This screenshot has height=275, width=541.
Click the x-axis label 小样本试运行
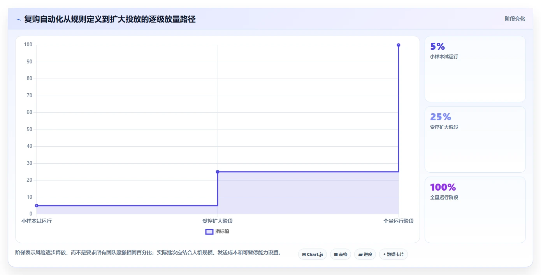(x=37, y=221)
